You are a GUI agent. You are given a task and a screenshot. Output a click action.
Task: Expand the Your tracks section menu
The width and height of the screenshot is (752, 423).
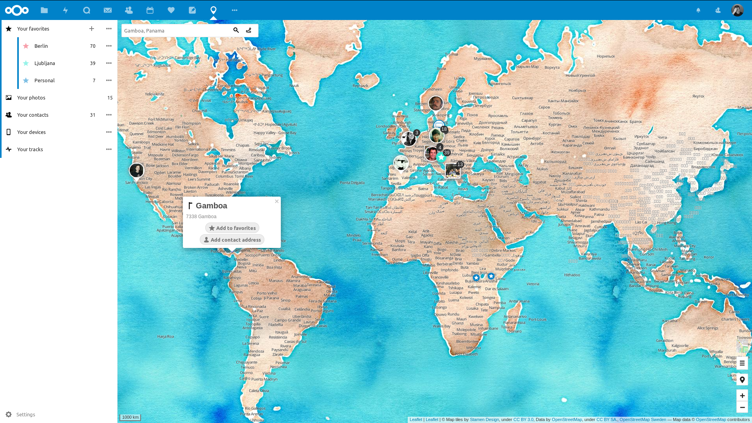pyautogui.click(x=109, y=149)
